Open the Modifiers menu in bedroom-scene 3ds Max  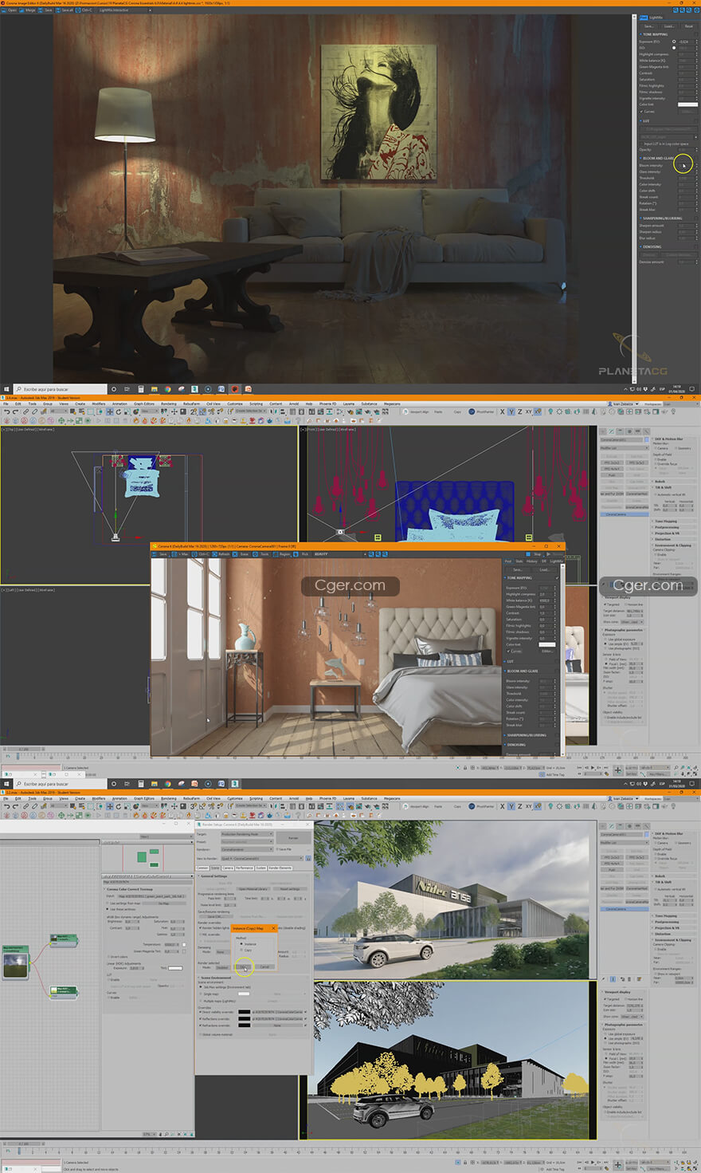tap(98, 404)
